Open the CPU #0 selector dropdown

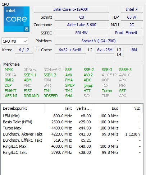coord(15,41)
